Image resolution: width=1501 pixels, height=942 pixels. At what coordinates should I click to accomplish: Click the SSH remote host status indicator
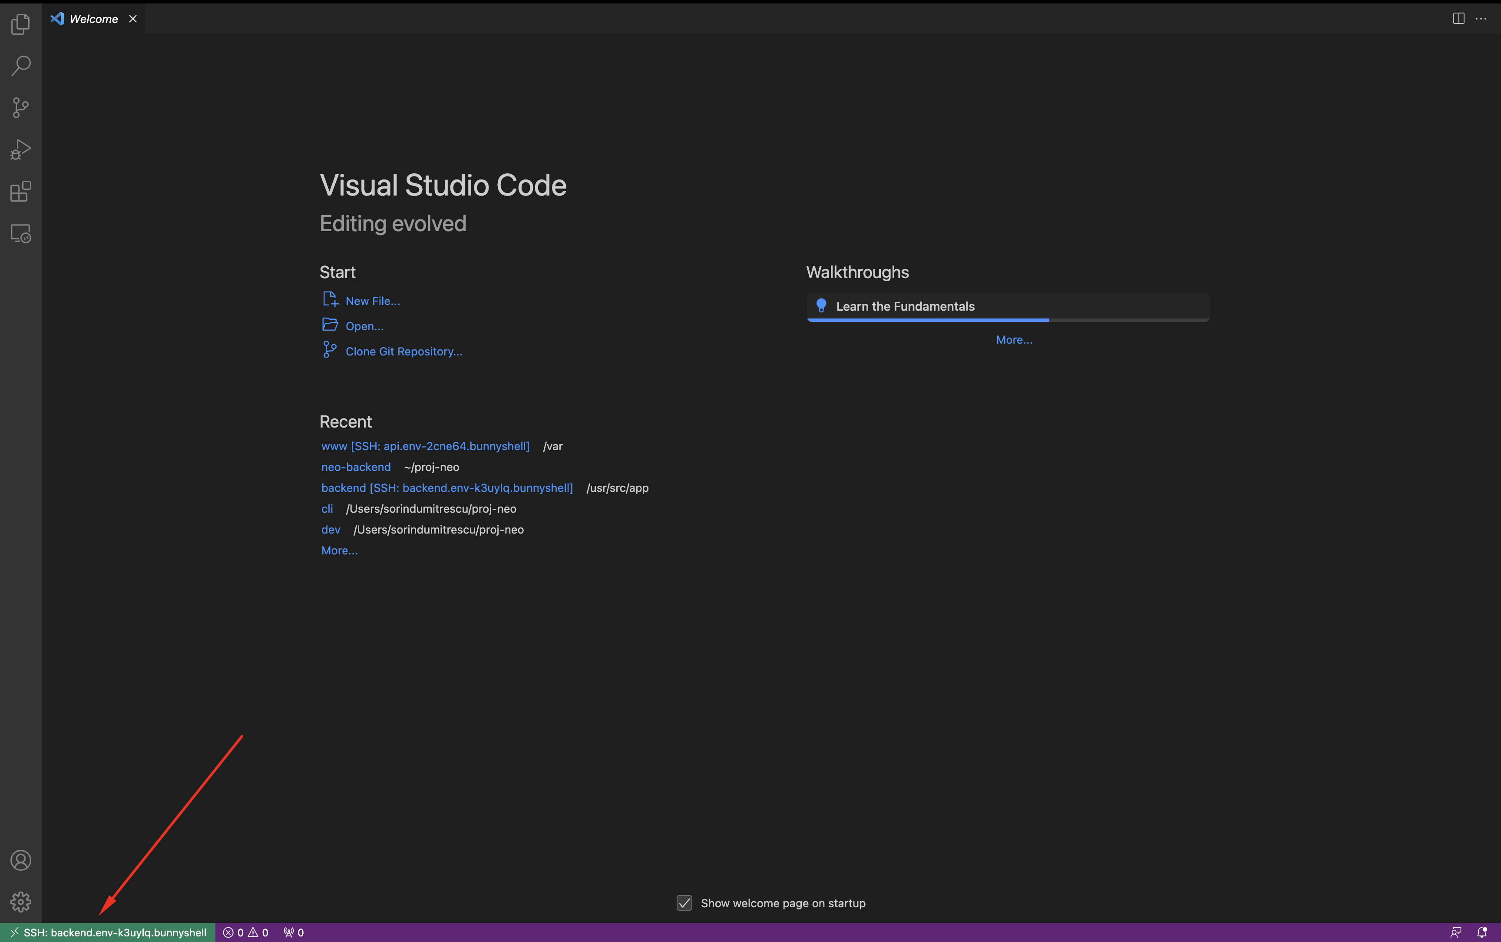point(108,932)
